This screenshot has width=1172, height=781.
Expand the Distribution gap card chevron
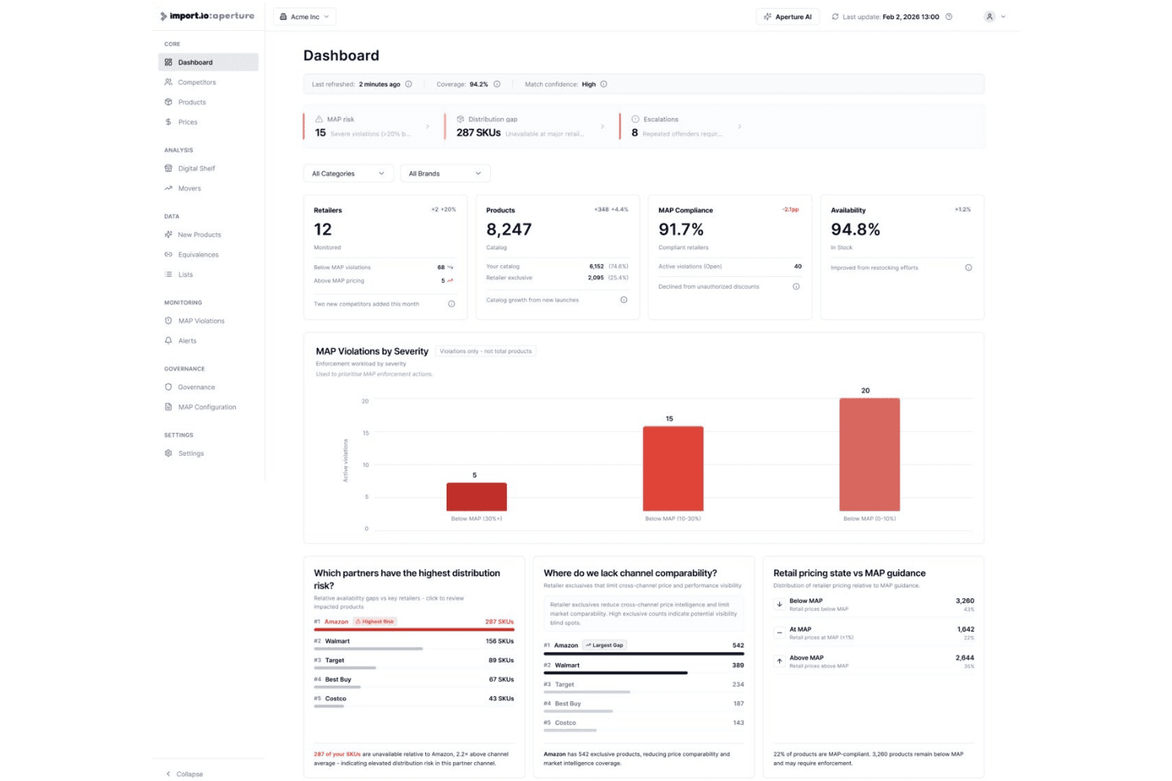(603, 127)
